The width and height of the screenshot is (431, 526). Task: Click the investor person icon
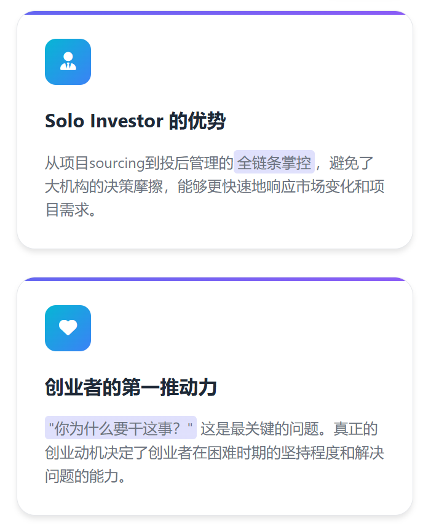point(68,62)
